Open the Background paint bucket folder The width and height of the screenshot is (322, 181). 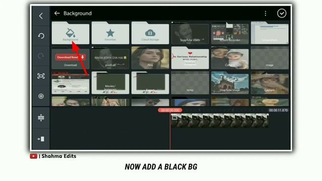pos(70,33)
